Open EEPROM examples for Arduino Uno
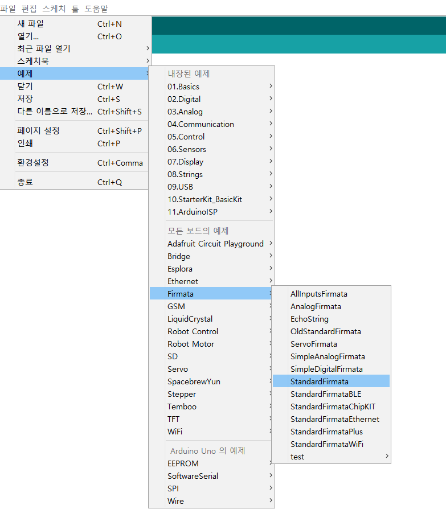The height and width of the screenshot is (509, 446). pyautogui.click(x=211, y=463)
